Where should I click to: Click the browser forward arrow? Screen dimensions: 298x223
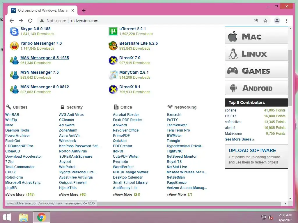pos(21,21)
